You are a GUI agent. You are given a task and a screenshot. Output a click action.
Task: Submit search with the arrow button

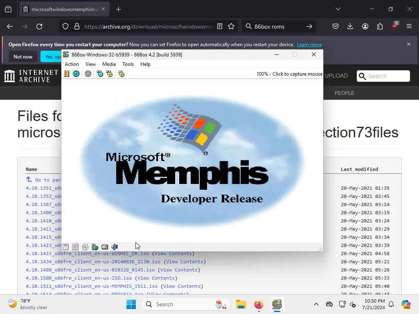click(309, 27)
